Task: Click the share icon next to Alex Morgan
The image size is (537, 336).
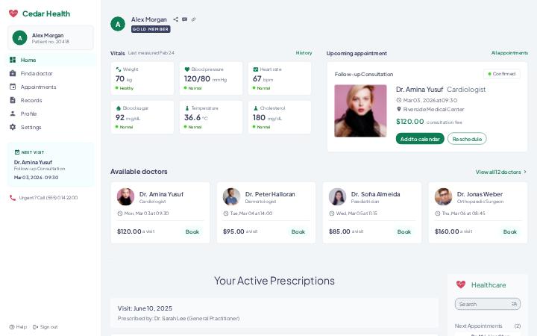Action: point(176,19)
